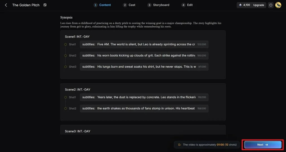Image resolution: width=286 pixels, height=152 pixels.
Task: Select Scene1 Shot3 circle marker
Action: 65,67
